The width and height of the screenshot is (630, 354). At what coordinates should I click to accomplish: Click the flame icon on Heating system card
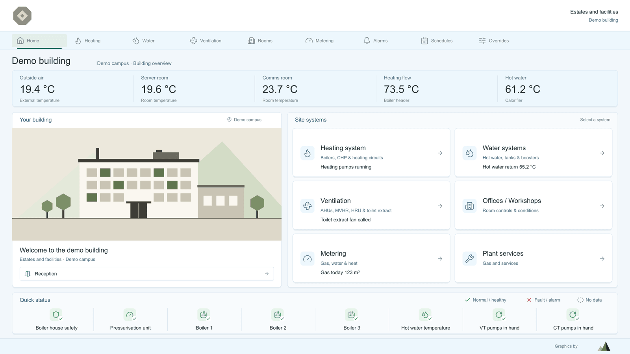pyautogui.click(x=308, y=153)
